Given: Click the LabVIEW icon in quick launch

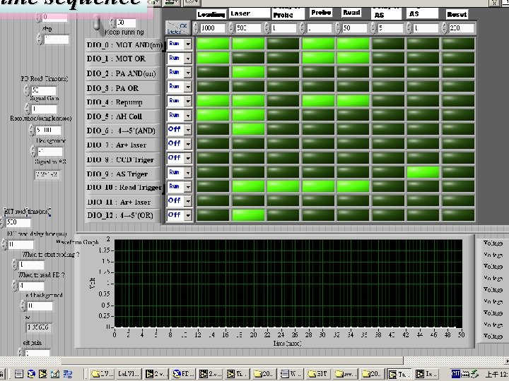Looking at the screenshot, I should [43, 374].
